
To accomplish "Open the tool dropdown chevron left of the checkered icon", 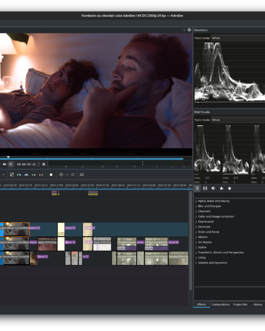I will coord(3,175).
